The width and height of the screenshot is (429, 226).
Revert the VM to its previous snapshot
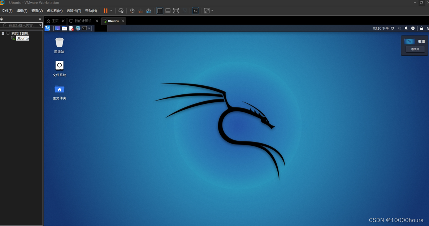pos(140,11)
